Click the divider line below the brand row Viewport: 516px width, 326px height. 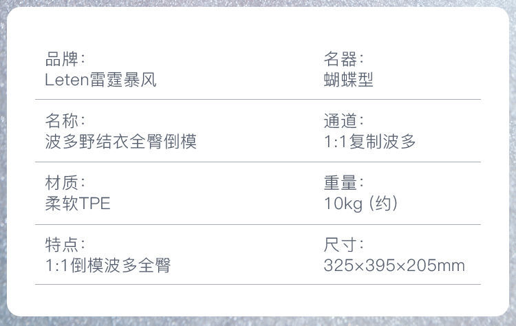258,99
